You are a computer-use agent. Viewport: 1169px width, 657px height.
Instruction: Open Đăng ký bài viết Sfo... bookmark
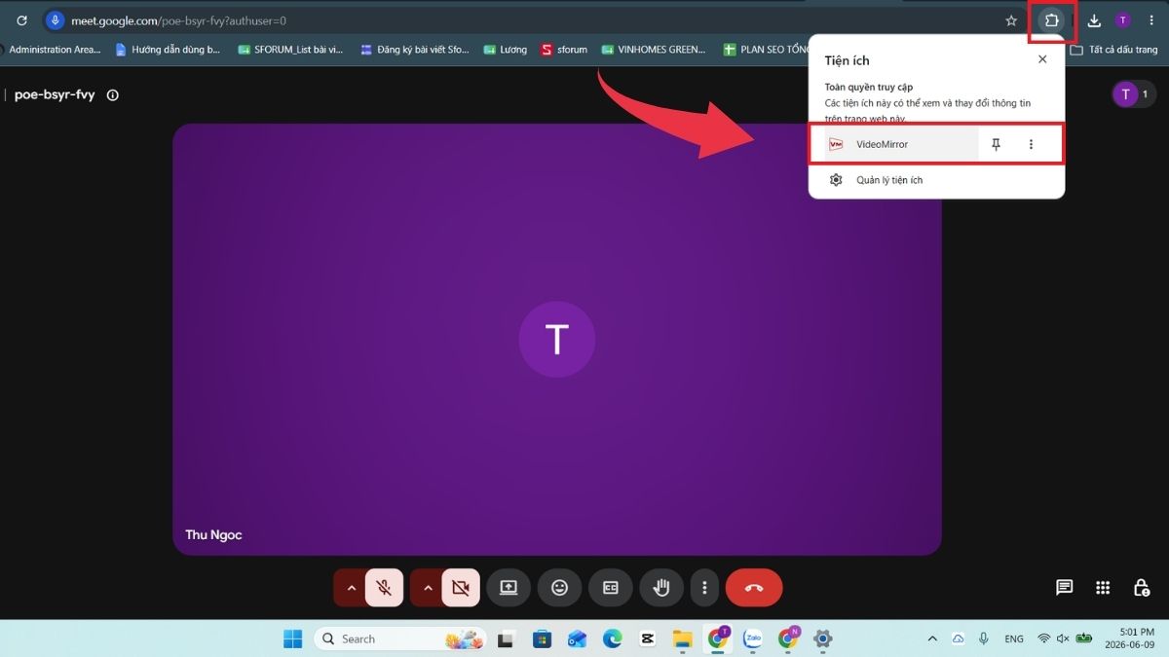click(x=415, y=50)
